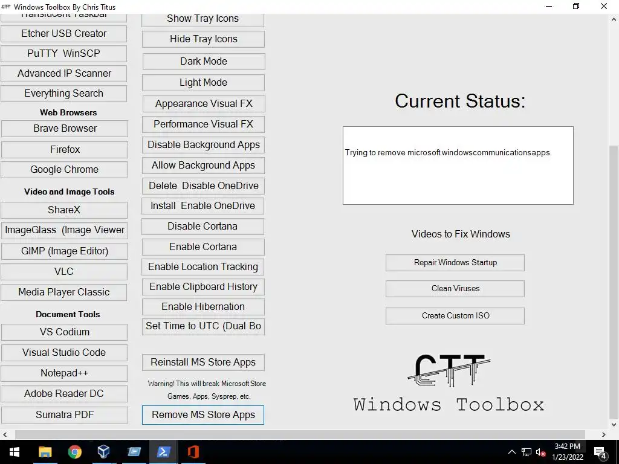Install Google Chrome button

tap(64, 170)
